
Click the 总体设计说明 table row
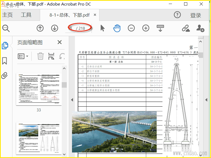point(120,67)
